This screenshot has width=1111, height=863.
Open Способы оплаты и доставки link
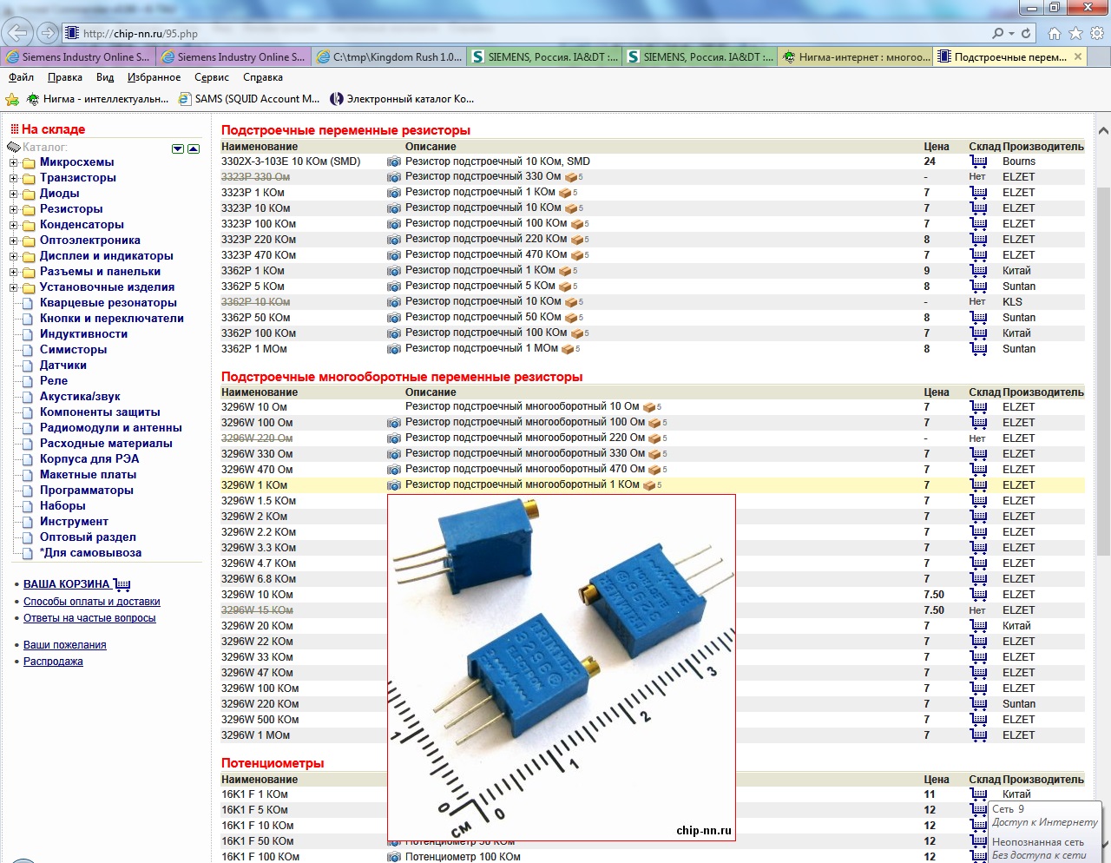(91, 602)
